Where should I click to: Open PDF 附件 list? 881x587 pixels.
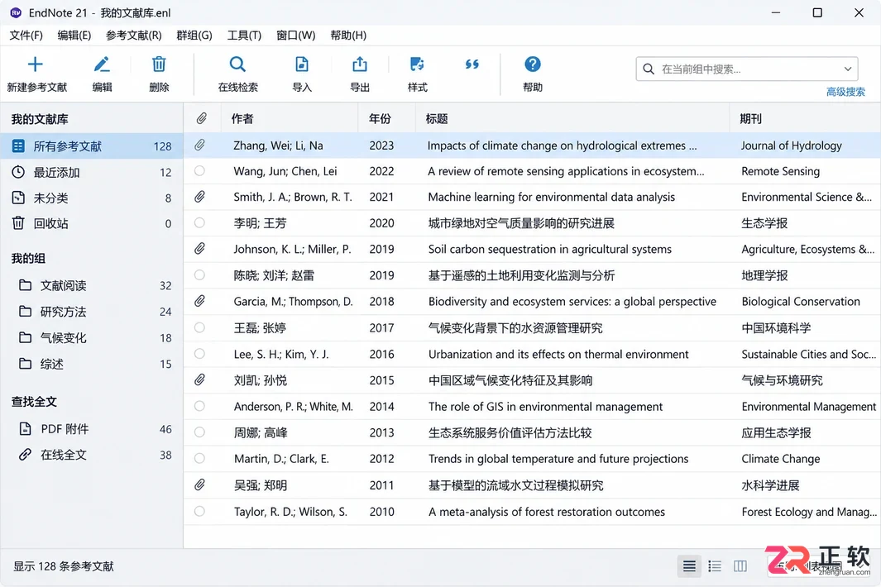coord(92,429)
